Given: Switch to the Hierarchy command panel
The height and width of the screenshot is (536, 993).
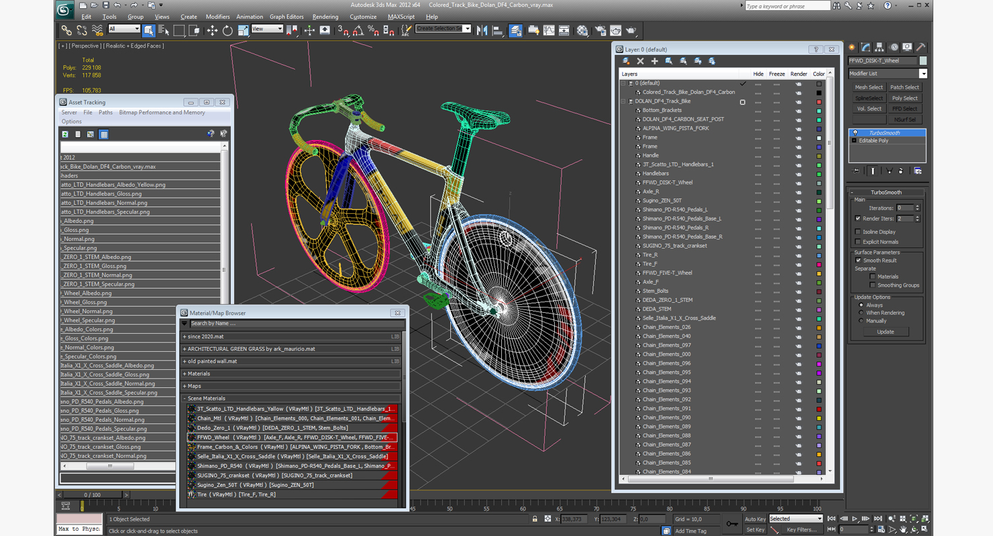Looking at the screenshot, I should tap(880, 48).
